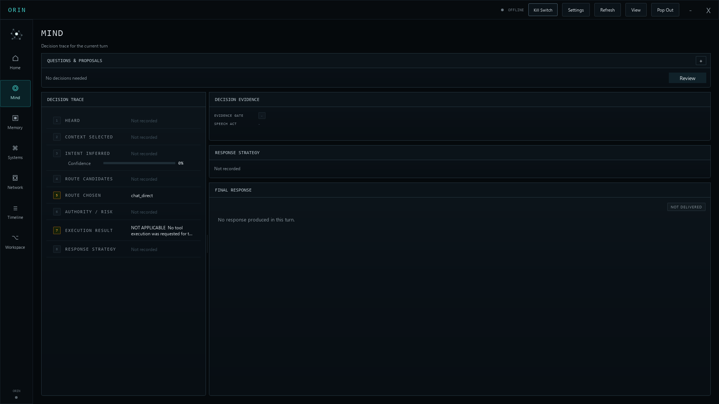Open the Systems panel icon

15,148
